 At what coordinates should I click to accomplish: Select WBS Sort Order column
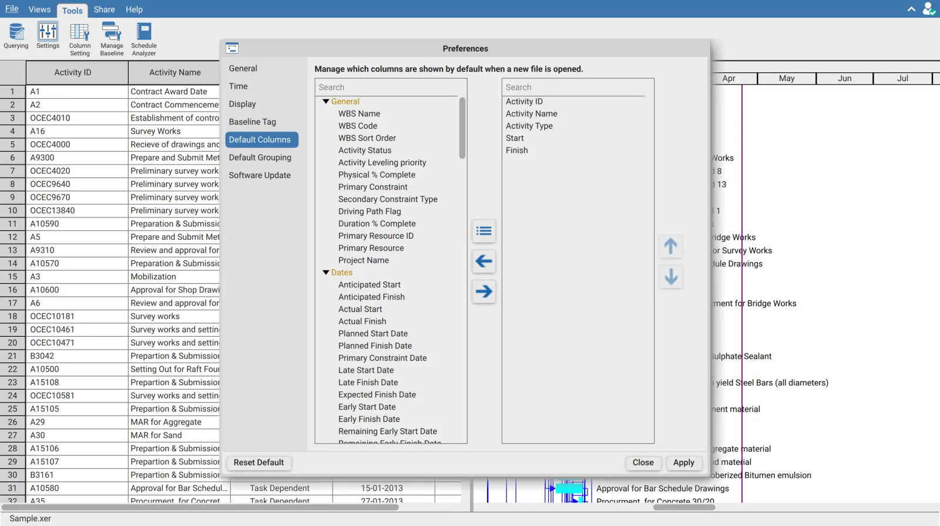click(x=367, y=138)
